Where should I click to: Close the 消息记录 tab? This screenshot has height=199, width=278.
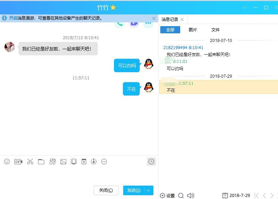[182, 20]
